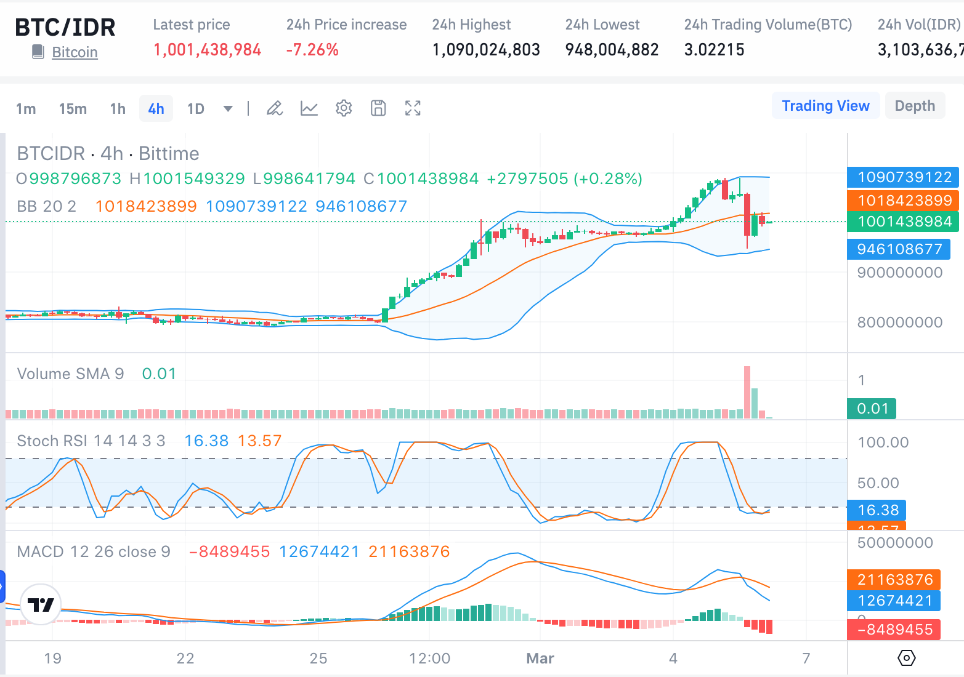The image size is (964, 677).
Task: Click the blue side panel handle on left edge
Action: coord(2,587)
